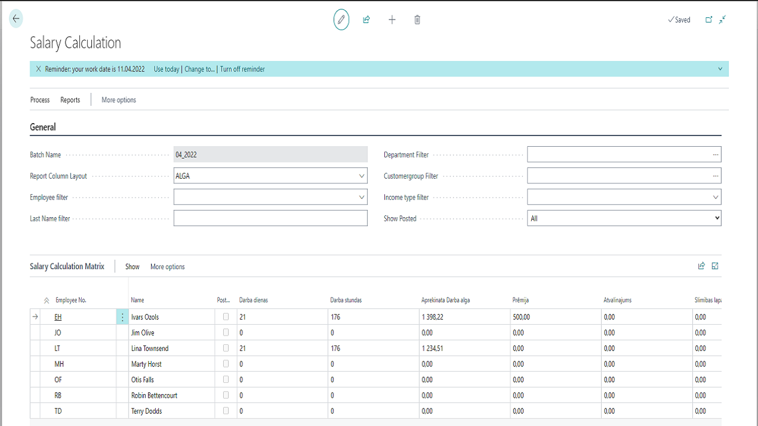The image size is (758, 426).
Task: Open the Income type filter dropdown
Action: (716, 197)
